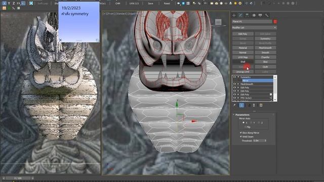Open the Utilities wrench tab in the command panel
324x182 pixels.
(267, 15)
